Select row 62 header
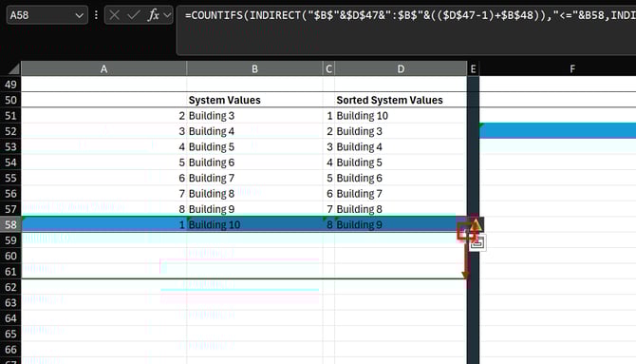The width and height of the screenshot is (636, 364). coord(10,287)
